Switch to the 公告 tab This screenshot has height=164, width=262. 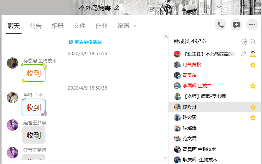pos(36,26)
